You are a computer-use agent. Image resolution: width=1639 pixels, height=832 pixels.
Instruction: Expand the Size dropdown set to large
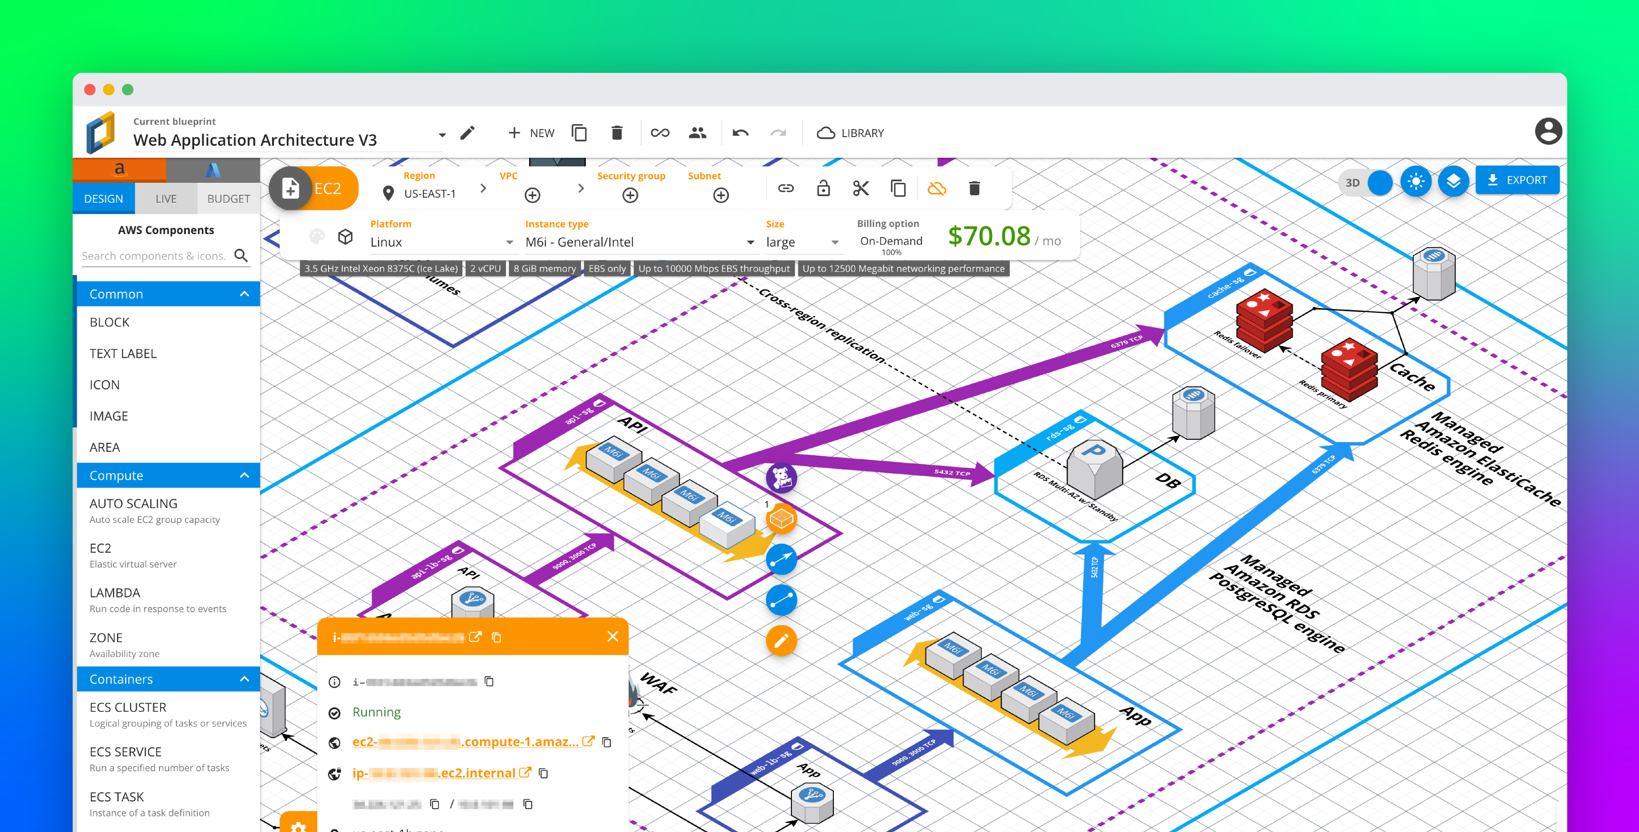[x=835, y=242]
